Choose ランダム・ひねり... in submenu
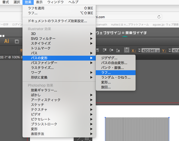 (116, 77)
